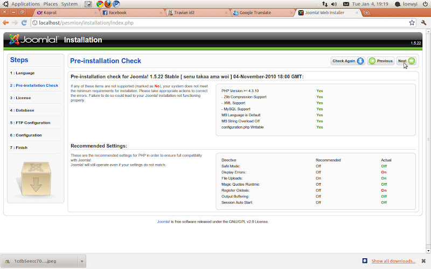Viewport: 431px width, 269px height.
Task: Open the Places menu
Action: tap(51, 4)
